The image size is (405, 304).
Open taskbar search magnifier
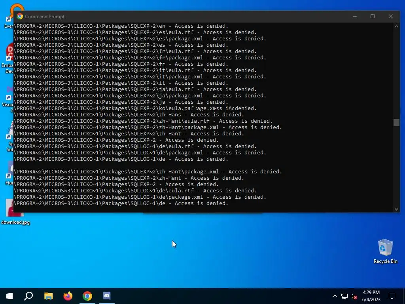[28, 296]
